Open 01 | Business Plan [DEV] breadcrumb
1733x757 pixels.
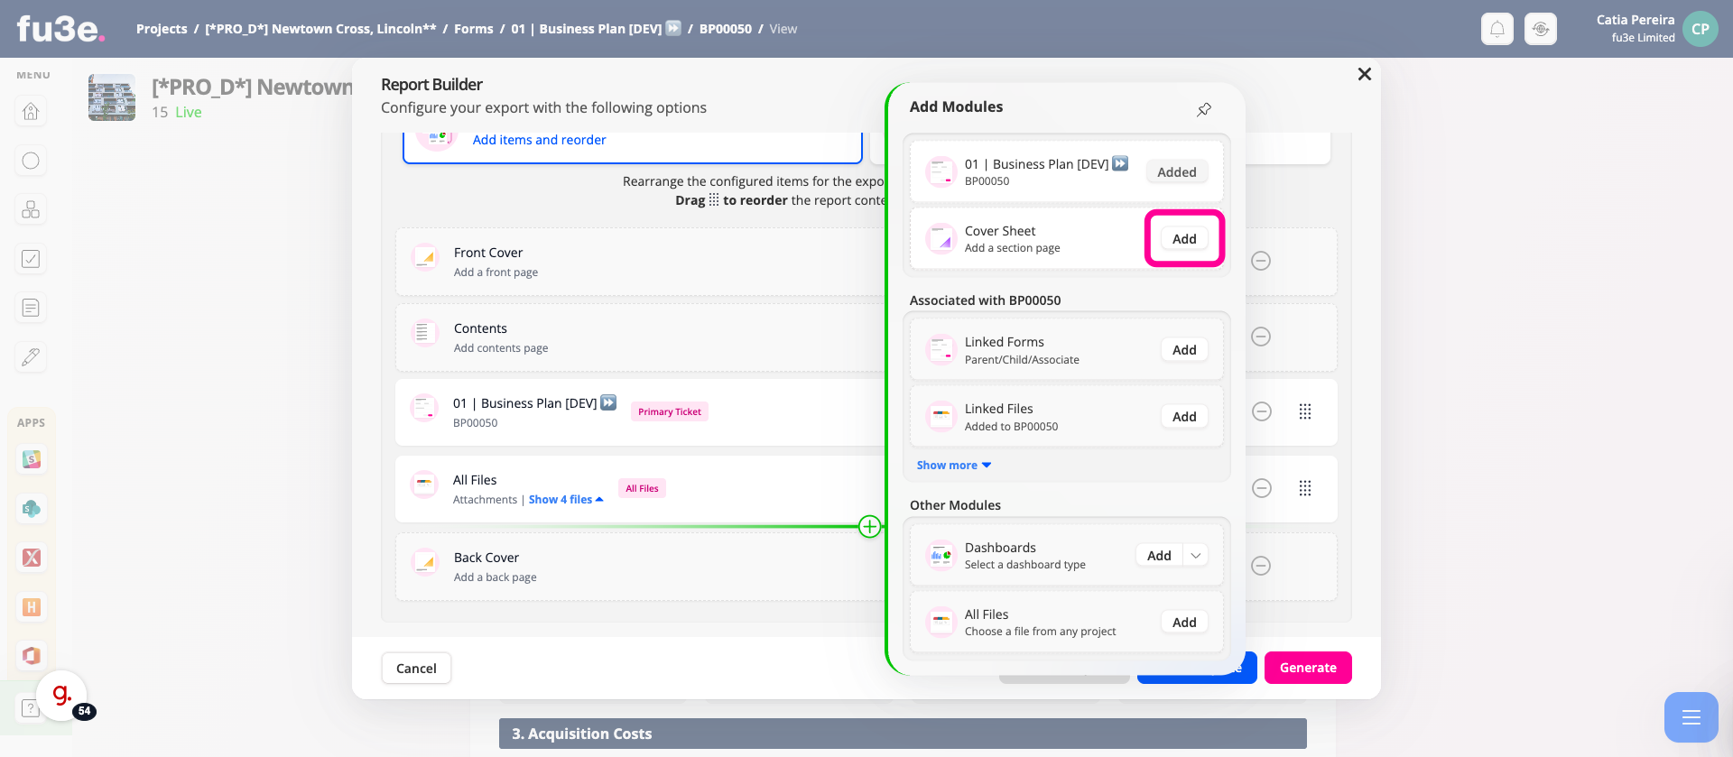pos(596,29)
